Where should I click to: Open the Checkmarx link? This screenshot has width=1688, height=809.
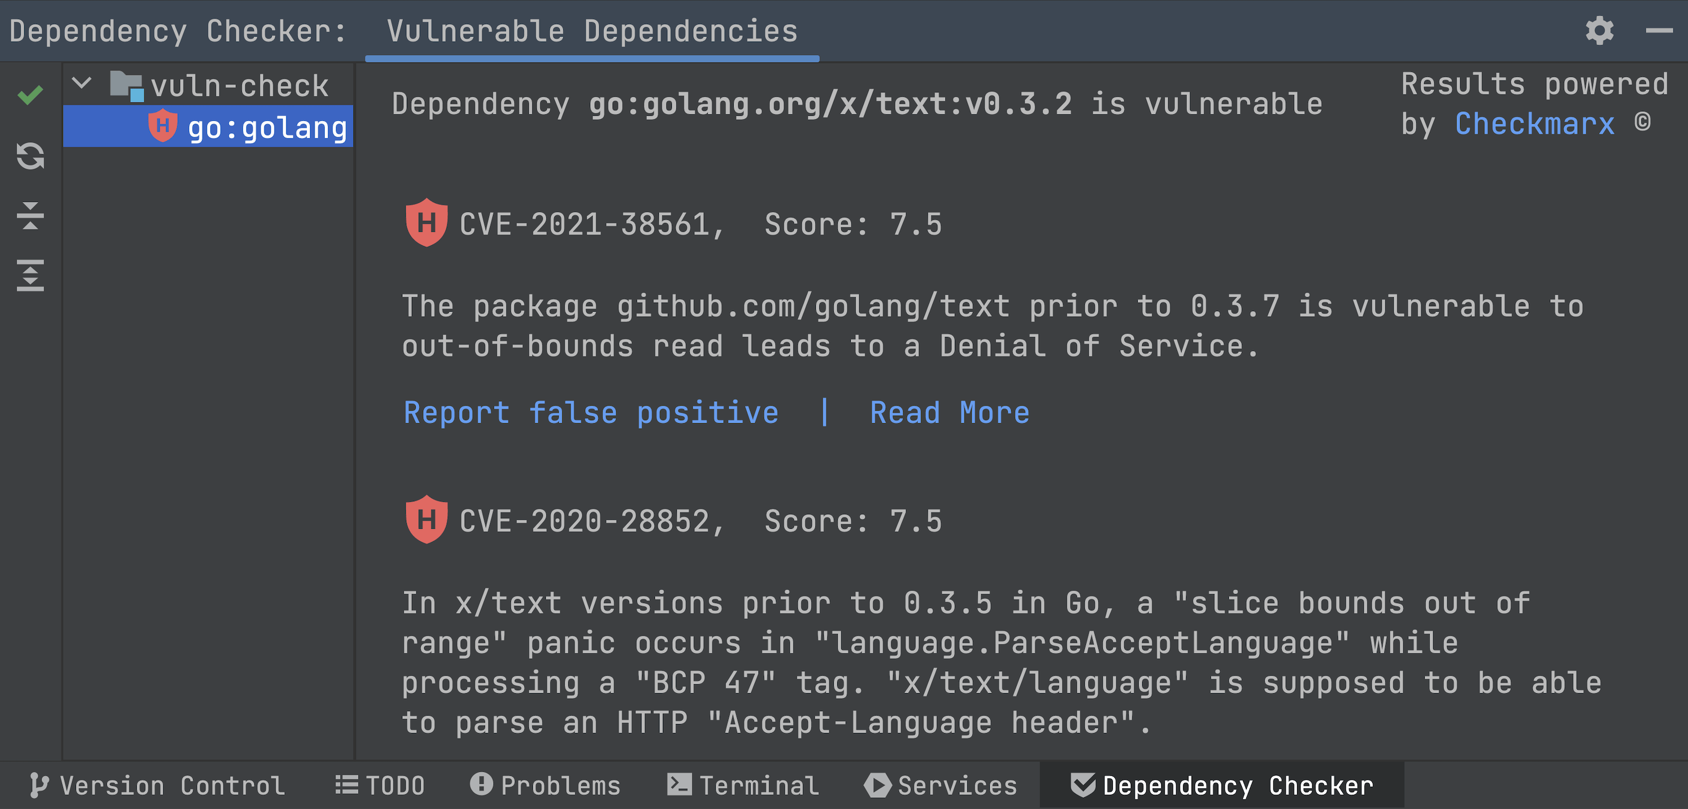pyautogui.click(x=1534, y=124)
